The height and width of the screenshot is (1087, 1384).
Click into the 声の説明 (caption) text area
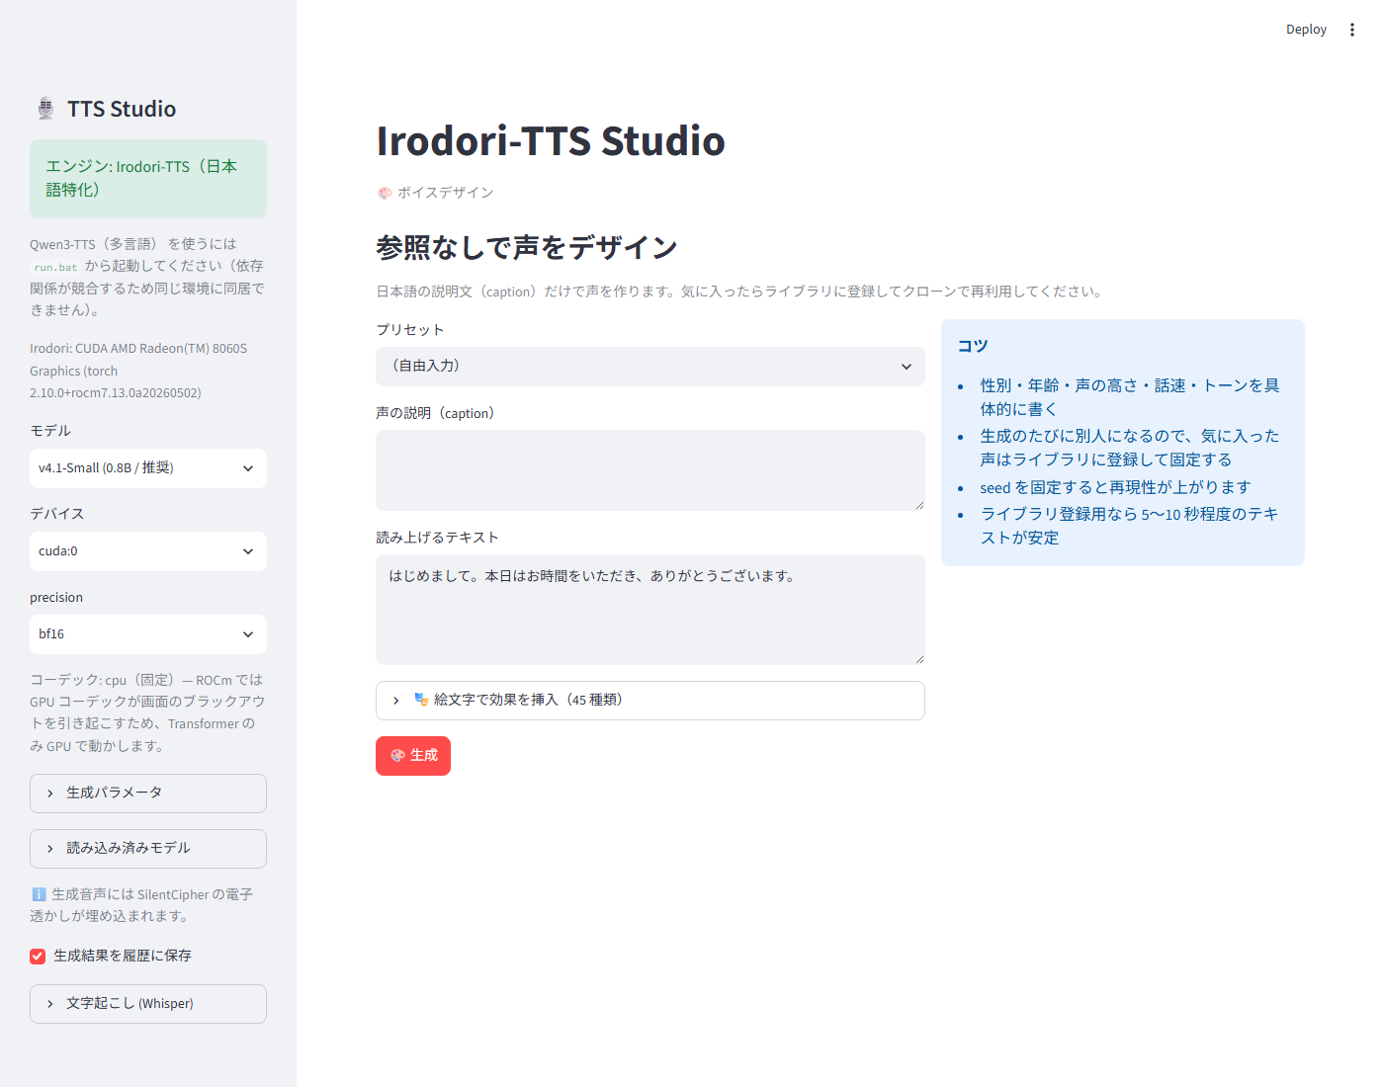(650, 470)
